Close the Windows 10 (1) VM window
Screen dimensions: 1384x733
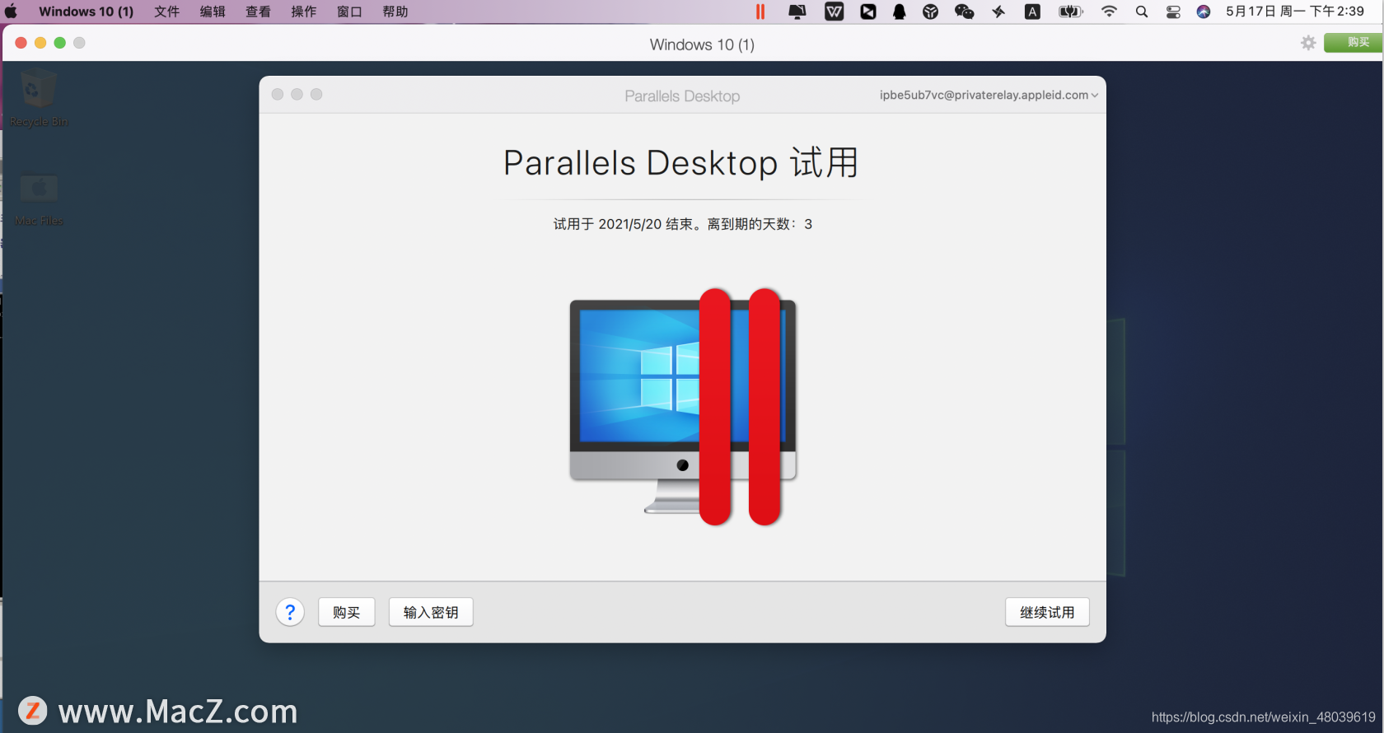[x=21, y=43]
